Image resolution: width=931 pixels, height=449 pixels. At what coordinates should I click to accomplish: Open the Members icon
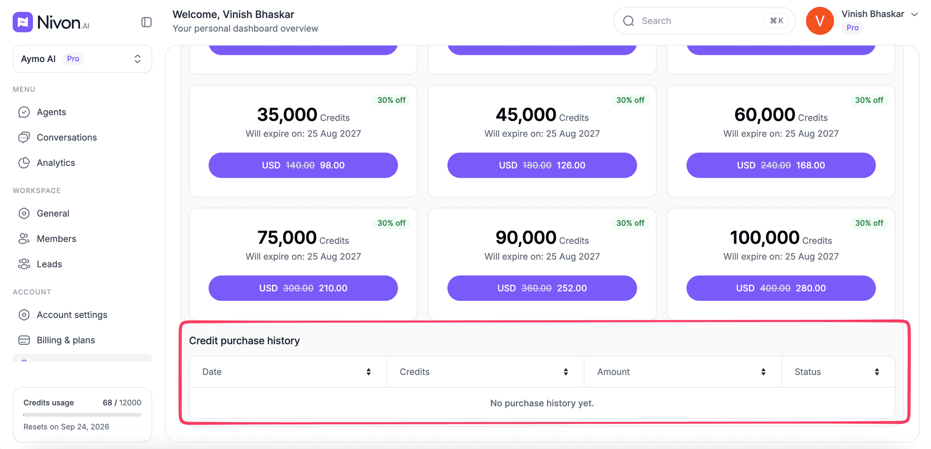pos(24,239)
